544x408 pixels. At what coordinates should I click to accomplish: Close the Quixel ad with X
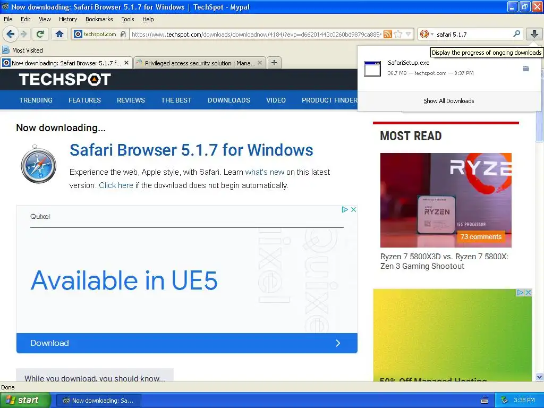(353, 209)
